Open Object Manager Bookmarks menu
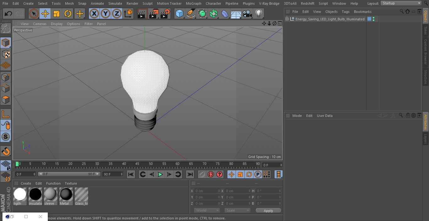Image resolution: width=429 pixels, height=221 pixels. pos(362,12)
